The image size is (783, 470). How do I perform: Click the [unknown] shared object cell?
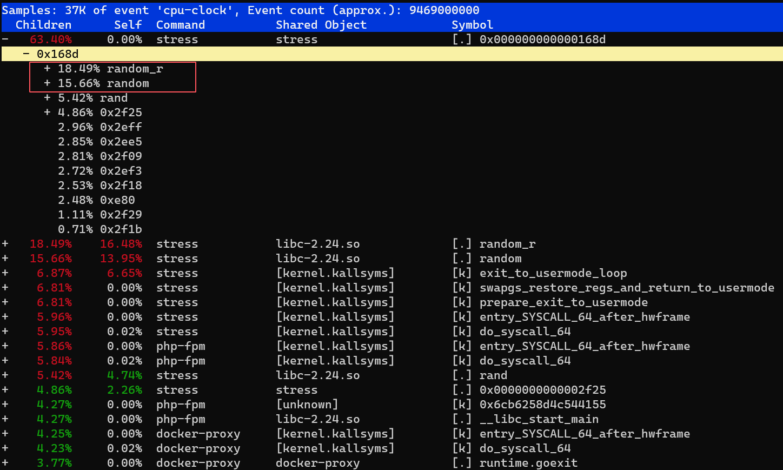[x=307, y=405]
